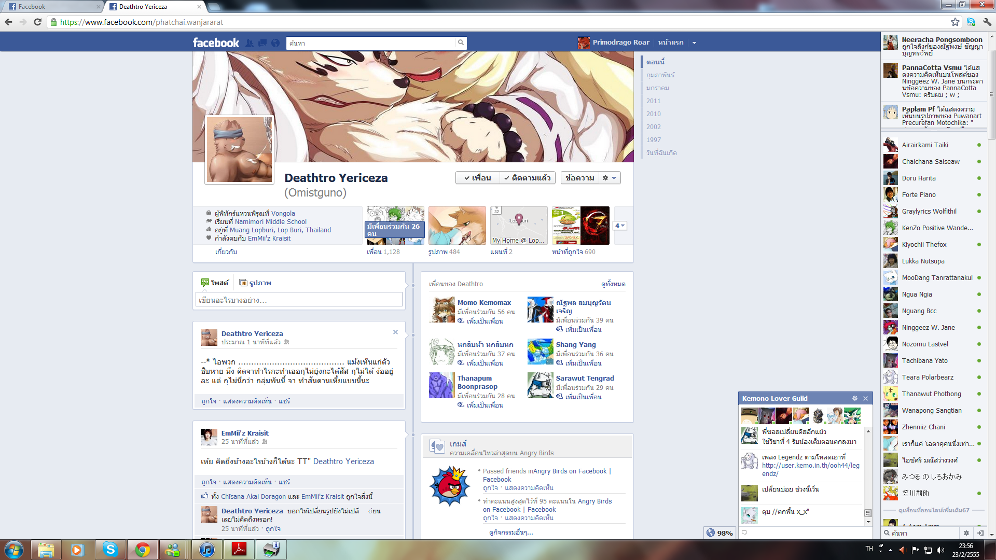Open Kemono Lover Guild chat settings gear
Screen dimensions: 996x560
(x=854, y=398)
